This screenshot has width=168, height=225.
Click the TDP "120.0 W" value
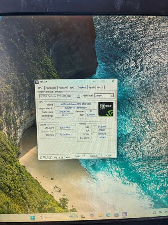(91, 115)
